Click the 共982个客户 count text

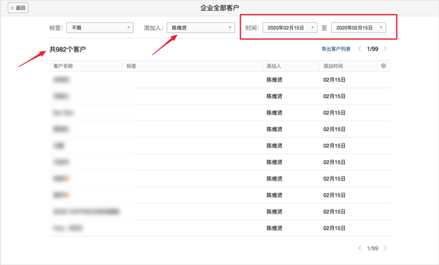[67, 49]
